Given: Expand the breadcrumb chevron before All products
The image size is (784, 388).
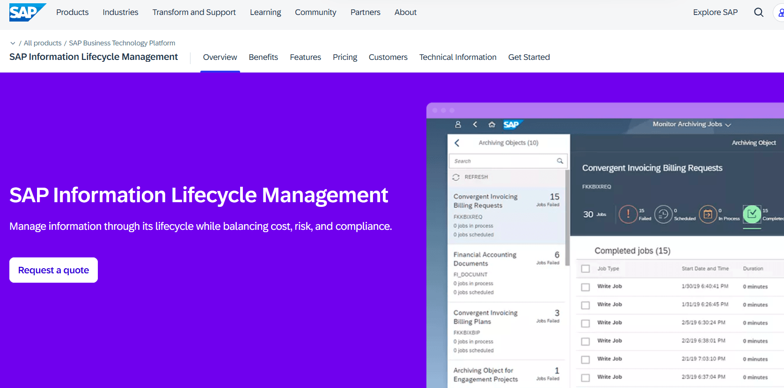Looking at the screenshot, I should (13, 43).
